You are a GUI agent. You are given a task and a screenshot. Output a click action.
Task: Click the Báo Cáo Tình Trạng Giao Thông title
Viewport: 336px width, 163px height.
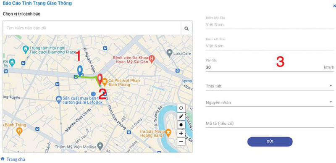tap(37, 3)
